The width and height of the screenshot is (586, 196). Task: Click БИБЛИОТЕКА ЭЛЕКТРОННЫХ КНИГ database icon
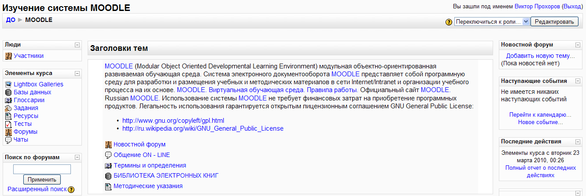(x=108, y=176)
